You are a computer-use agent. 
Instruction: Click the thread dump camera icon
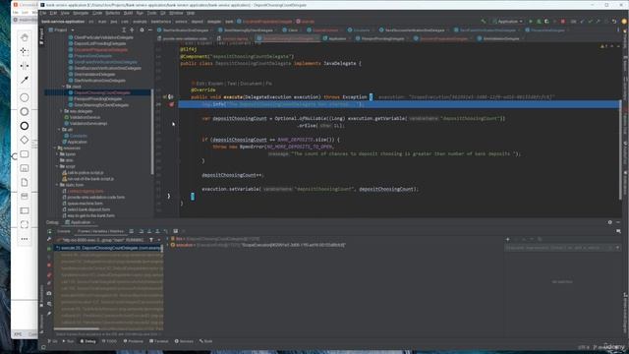click(49, 293)
